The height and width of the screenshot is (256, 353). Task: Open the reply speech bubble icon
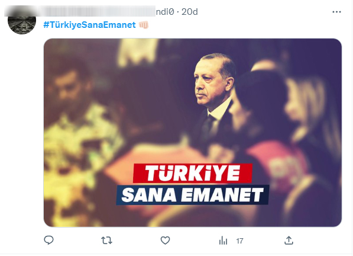pos(48,240)
